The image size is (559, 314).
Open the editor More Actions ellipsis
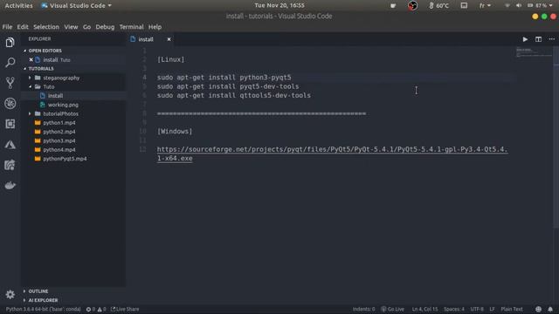click(551, 39)
